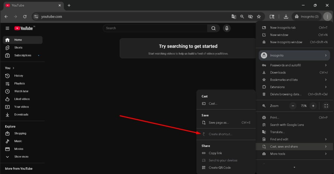Bookmark this tab with the star icon
Screen dimensions: 334x174
click(259, 17)
